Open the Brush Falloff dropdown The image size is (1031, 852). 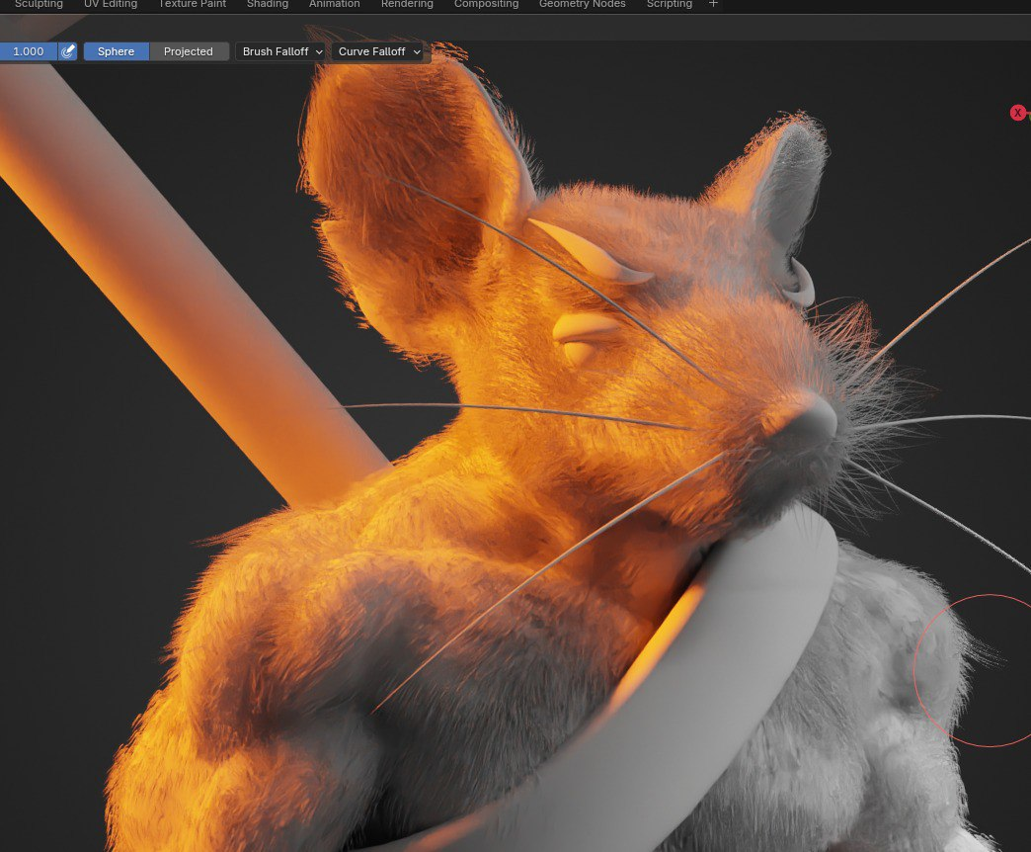click(281, 51)
